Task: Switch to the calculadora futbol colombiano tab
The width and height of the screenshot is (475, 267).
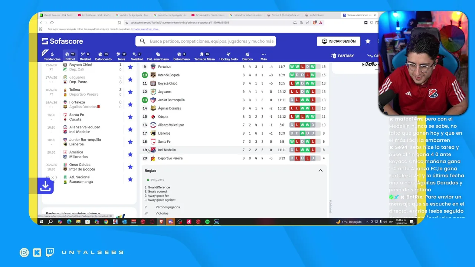Action: [x=246, y=15]
